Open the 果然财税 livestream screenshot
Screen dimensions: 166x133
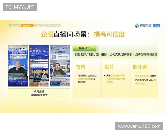click(x=39, y=66)
